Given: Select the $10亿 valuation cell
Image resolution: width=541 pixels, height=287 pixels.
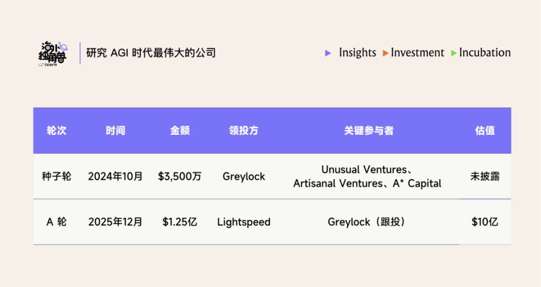Looking at the screenshot, I should click(485, 222).
